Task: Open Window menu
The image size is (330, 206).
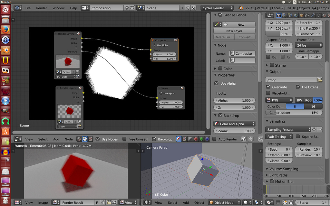Action: point(59,8)
